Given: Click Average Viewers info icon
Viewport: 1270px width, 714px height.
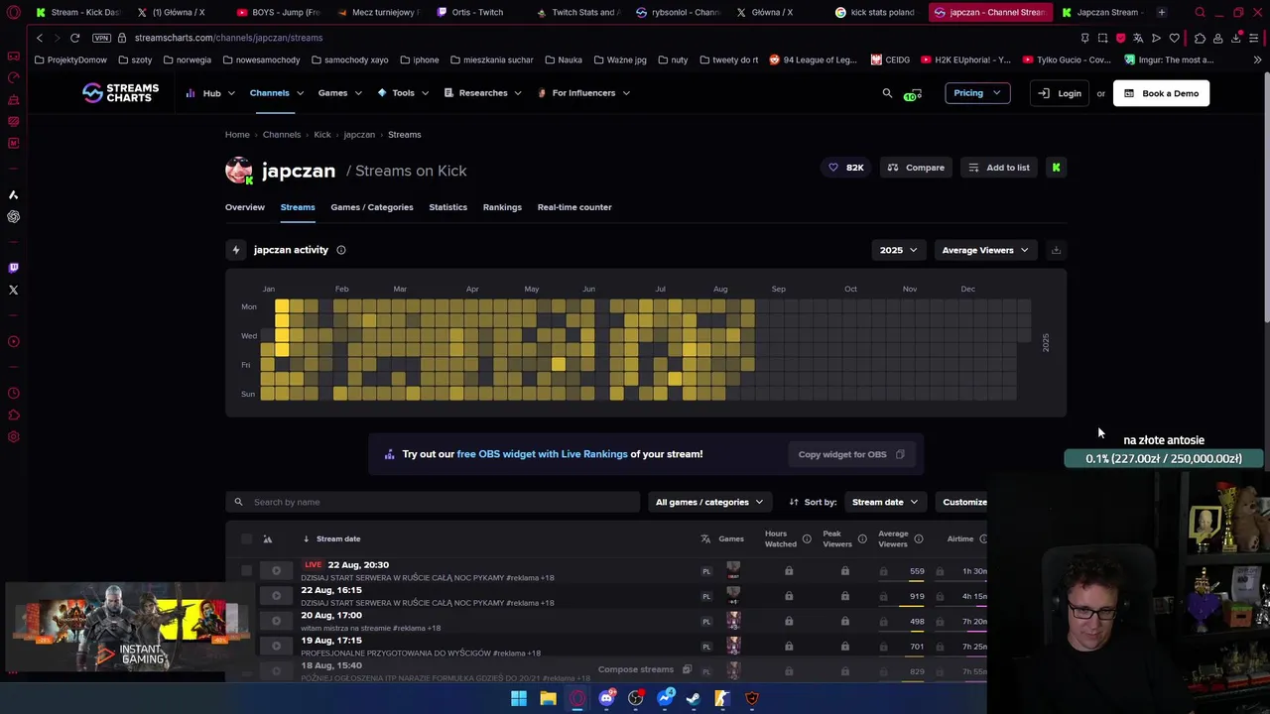Looking at the screenshot, I should pos(919,538).
